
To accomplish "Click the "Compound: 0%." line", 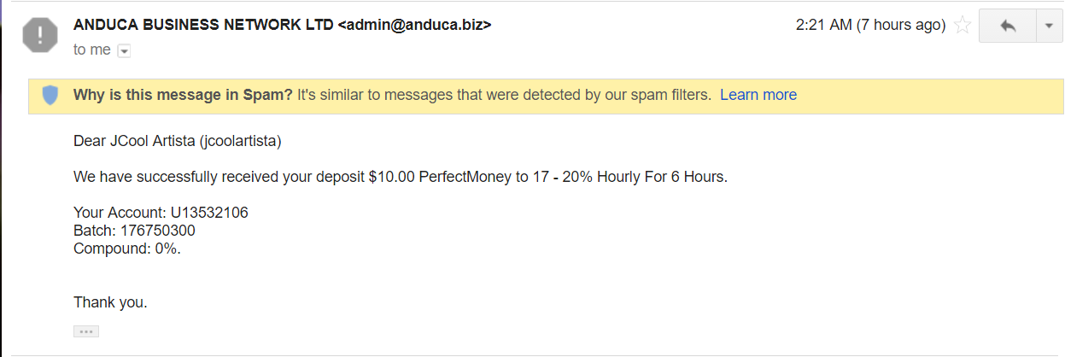I will [127, 249].
